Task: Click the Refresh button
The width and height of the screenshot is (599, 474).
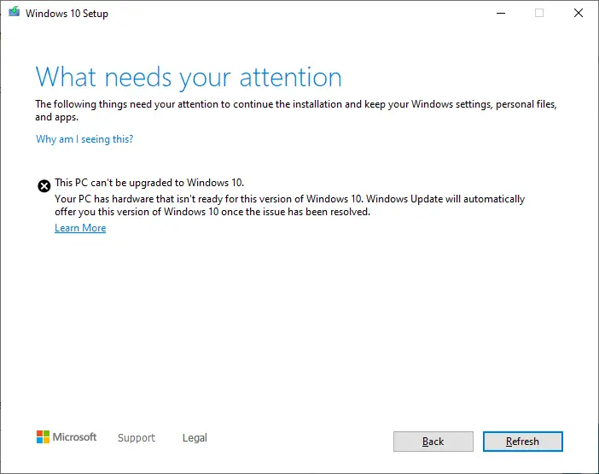Action: point(522,442)
